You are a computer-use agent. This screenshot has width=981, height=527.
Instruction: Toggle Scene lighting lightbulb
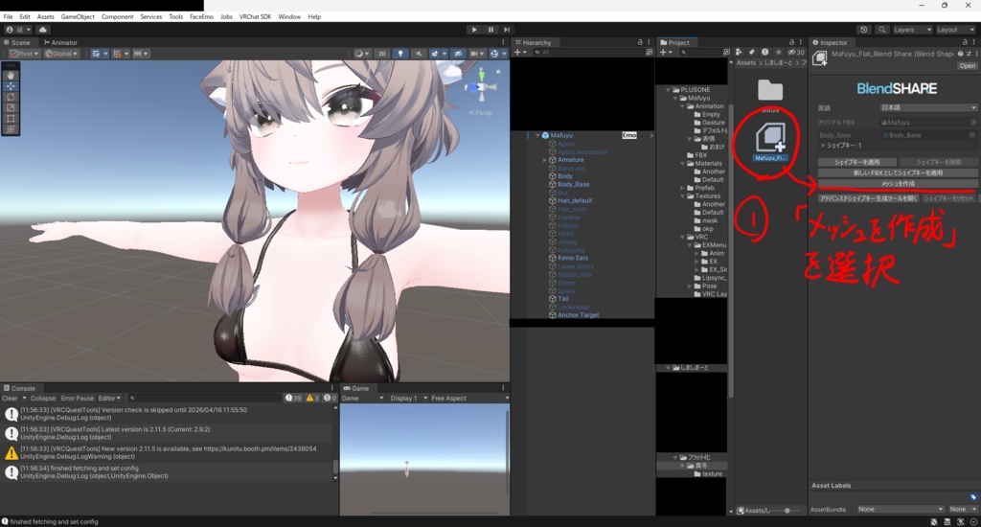400,54
